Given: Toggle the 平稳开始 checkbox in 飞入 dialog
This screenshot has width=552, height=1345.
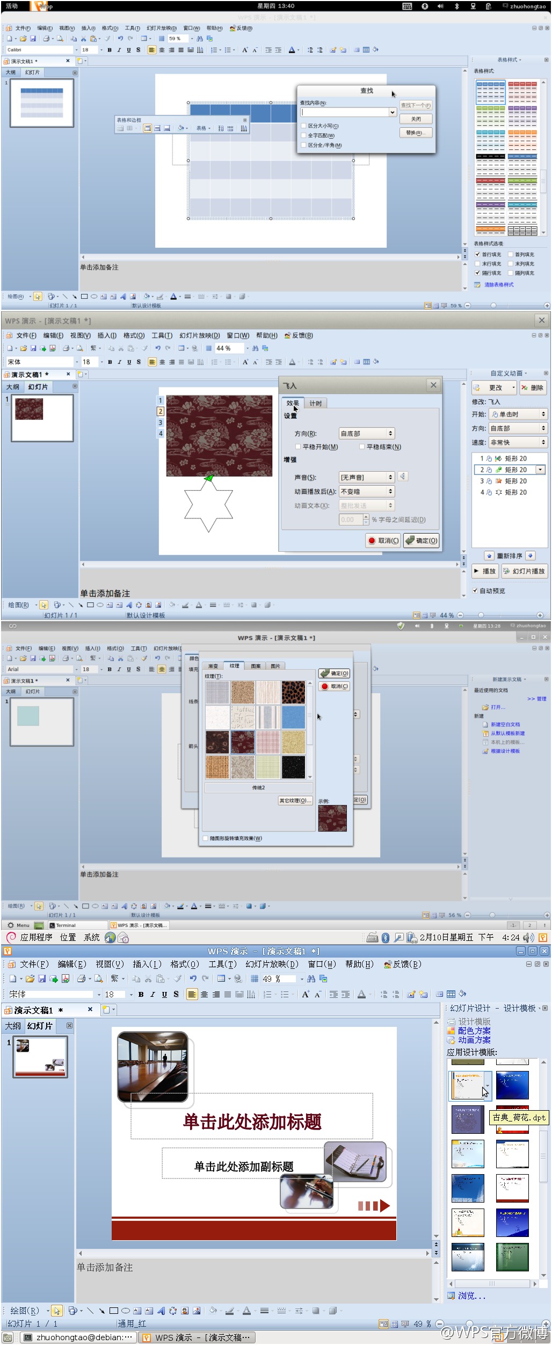Looking at the screenshot, I should coord(298,447).
